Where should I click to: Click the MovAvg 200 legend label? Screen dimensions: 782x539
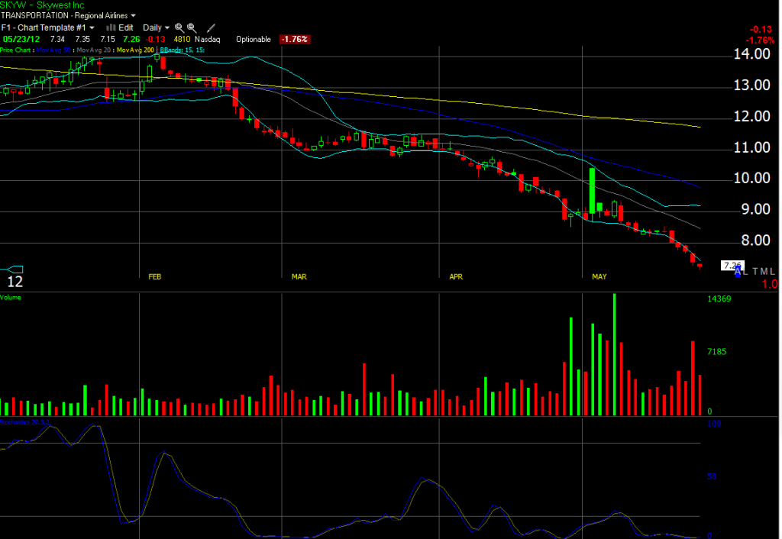pyautogui.click(x=136, y=50)
